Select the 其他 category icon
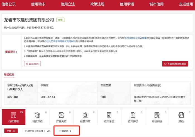 (x=181, y=115)
